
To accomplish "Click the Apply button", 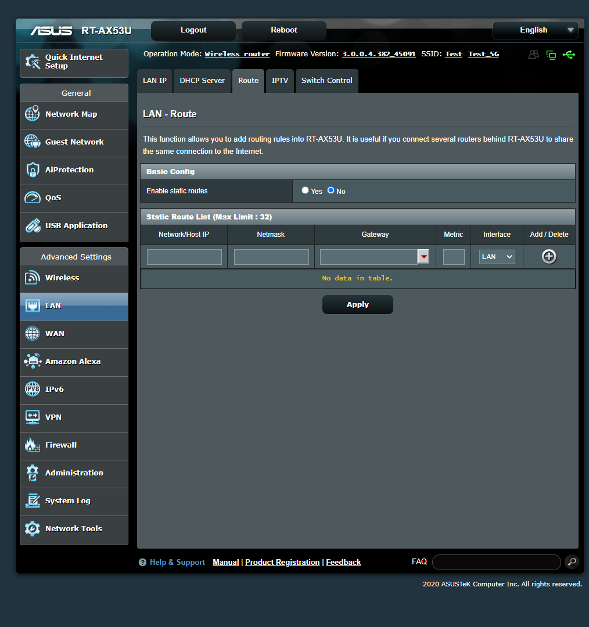I will tap(358, 305).
